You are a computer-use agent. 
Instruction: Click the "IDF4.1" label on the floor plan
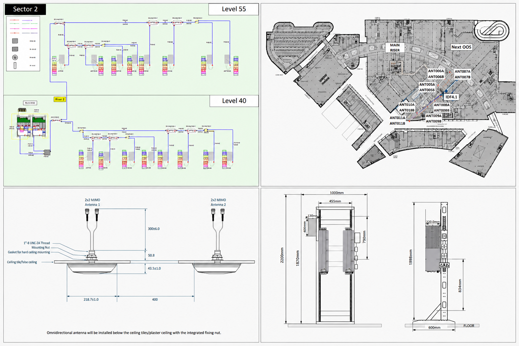(451, 97)
